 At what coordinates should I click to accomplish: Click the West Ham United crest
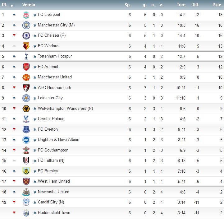(26, 181)
